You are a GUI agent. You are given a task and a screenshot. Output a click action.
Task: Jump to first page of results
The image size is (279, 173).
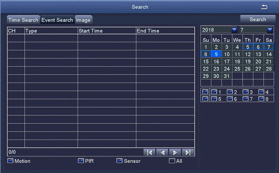coord(149,153)
